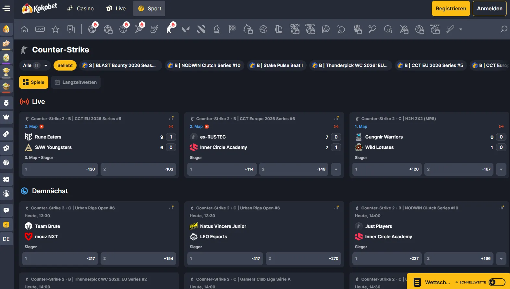
Task: Go to sportsbook home icon
Action: pyautogui.click(x=24, y=29)
